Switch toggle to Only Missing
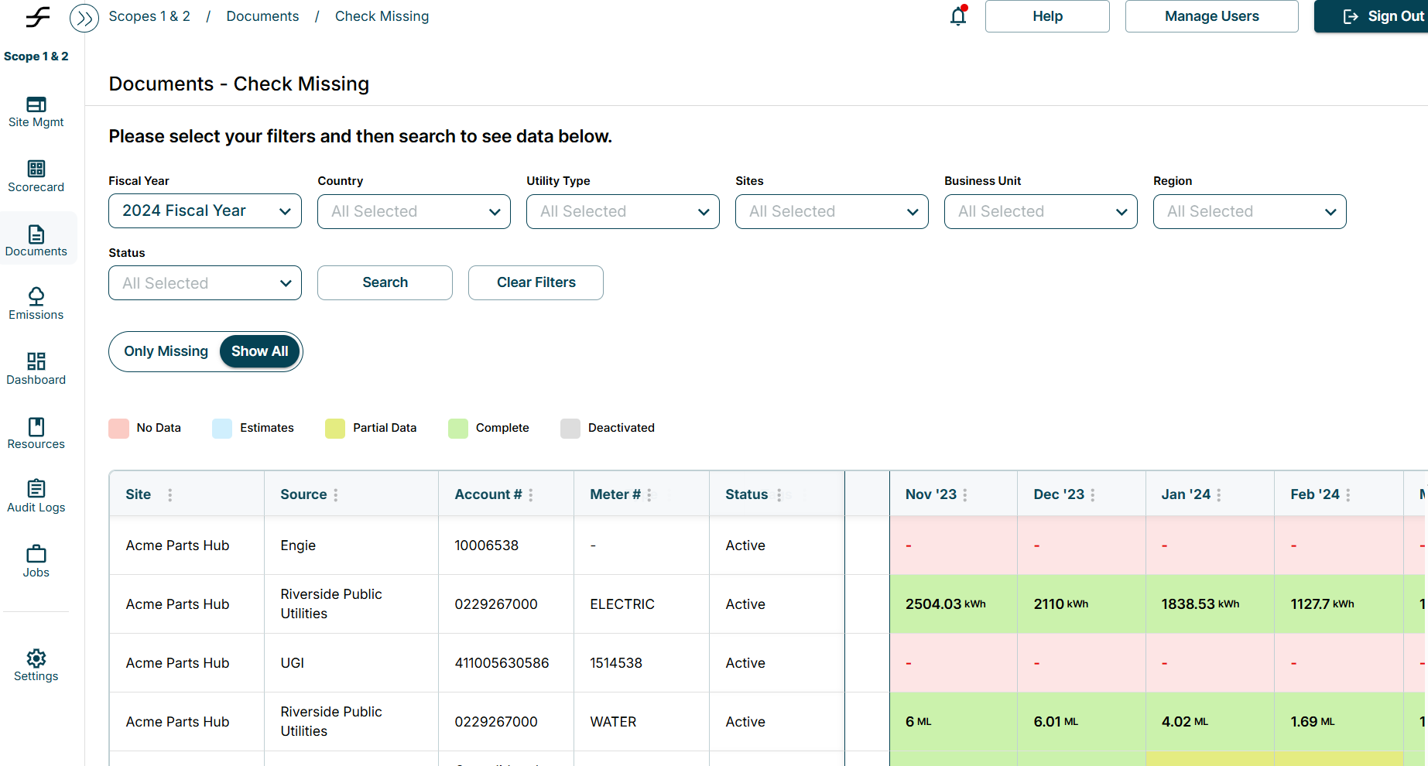The width and height of the screenshot is (1428, 766). 166,351
